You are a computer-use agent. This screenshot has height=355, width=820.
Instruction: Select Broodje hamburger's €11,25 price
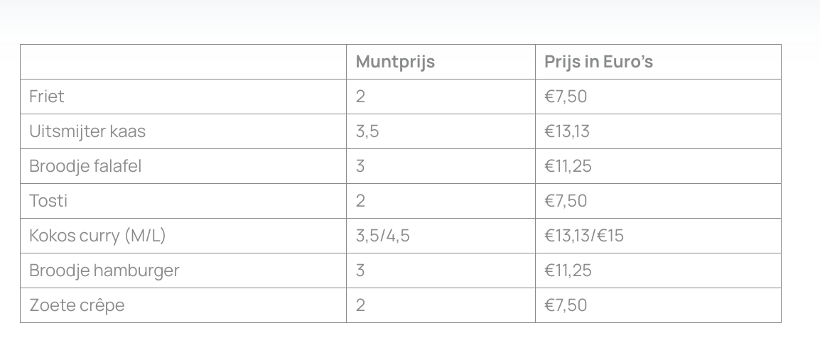(568, 271)
